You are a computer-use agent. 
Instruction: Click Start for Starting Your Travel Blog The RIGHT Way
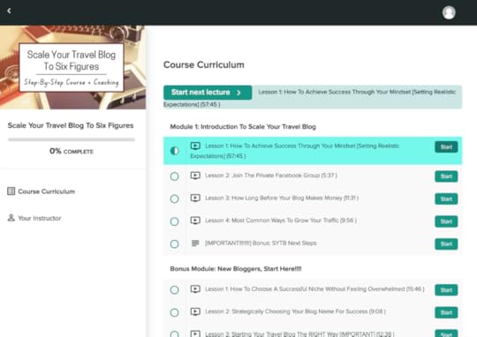446,333
